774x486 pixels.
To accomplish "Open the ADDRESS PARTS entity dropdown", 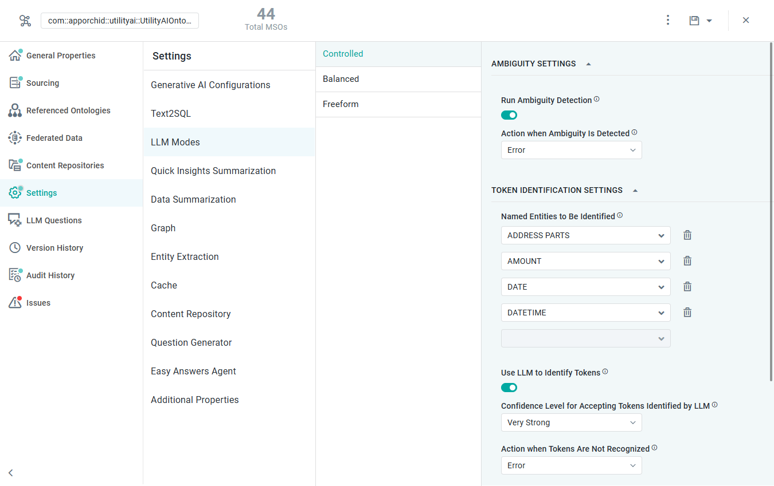I will click(585, 235).
